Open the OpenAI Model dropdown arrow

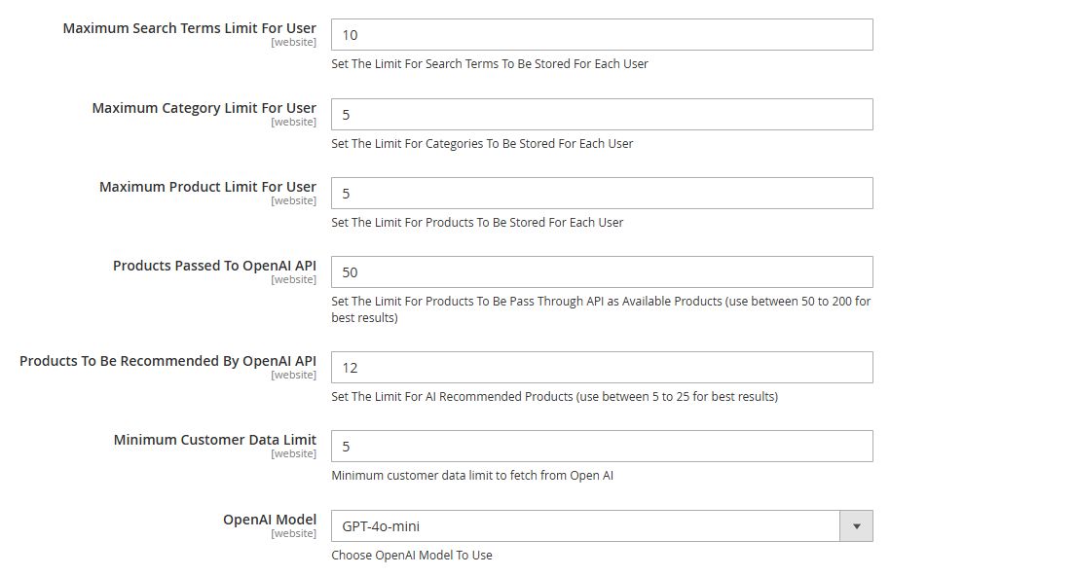[x=856, y=526]
